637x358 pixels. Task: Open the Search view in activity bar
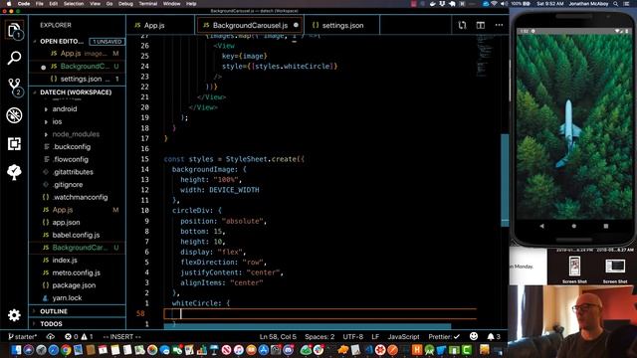(14, 58)
